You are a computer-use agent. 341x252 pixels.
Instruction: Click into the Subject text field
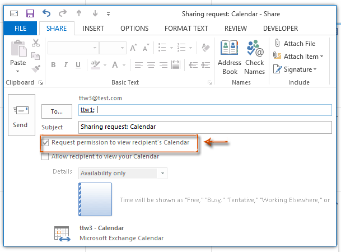pos(205,127)
